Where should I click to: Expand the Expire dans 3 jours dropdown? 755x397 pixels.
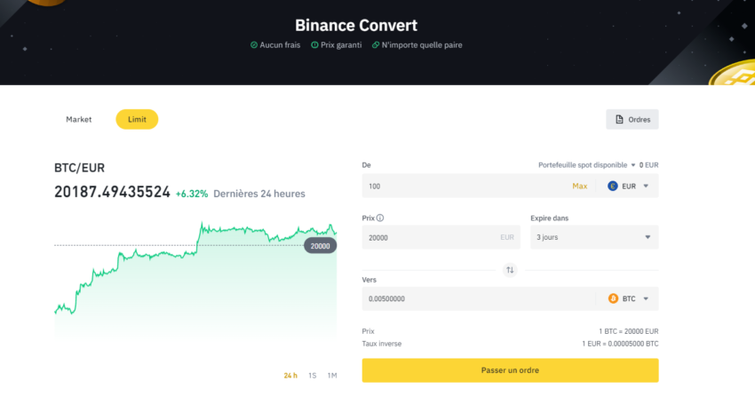(x=594, y=237)
